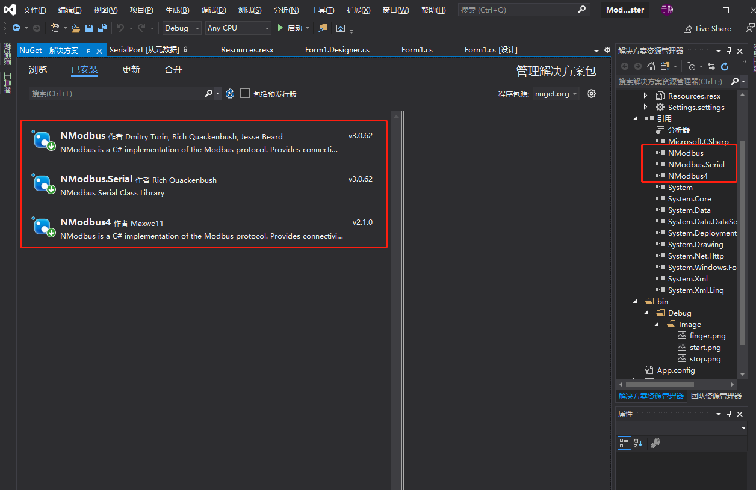The height and width of the screenshot is (490, 756).
Task: Click the Save icon in toolbar
Action: pos(88,28)
